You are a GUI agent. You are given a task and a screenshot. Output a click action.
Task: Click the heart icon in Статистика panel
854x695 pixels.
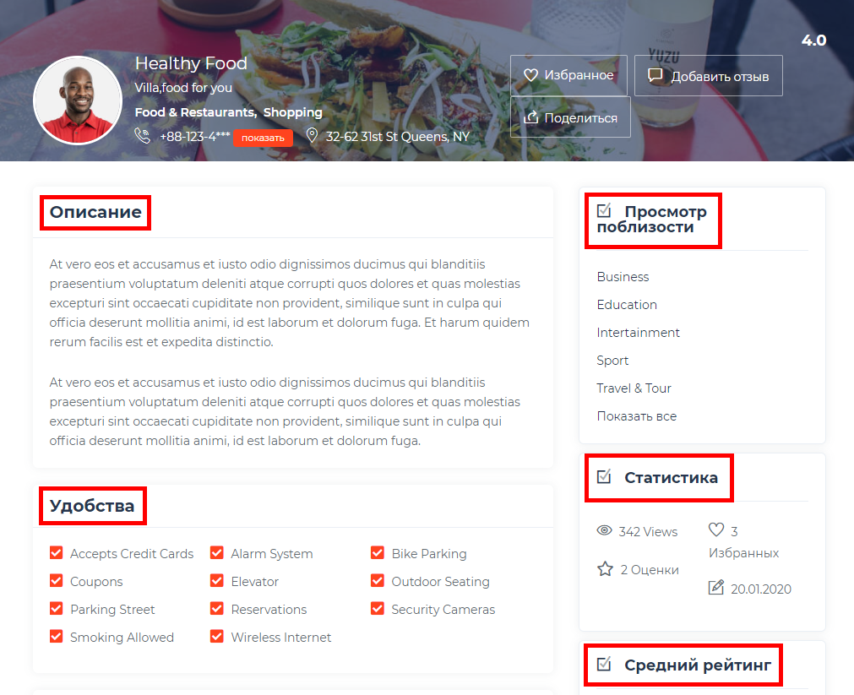coord(716,529)
